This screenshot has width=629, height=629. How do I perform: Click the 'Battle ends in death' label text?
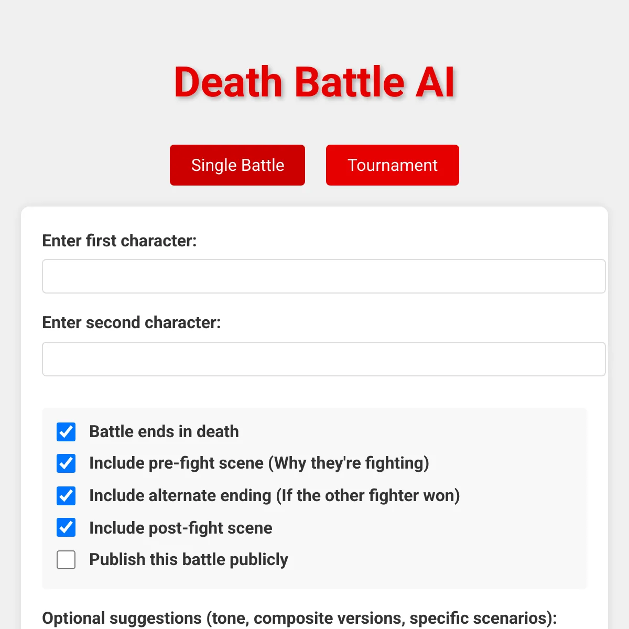point(164,431)
